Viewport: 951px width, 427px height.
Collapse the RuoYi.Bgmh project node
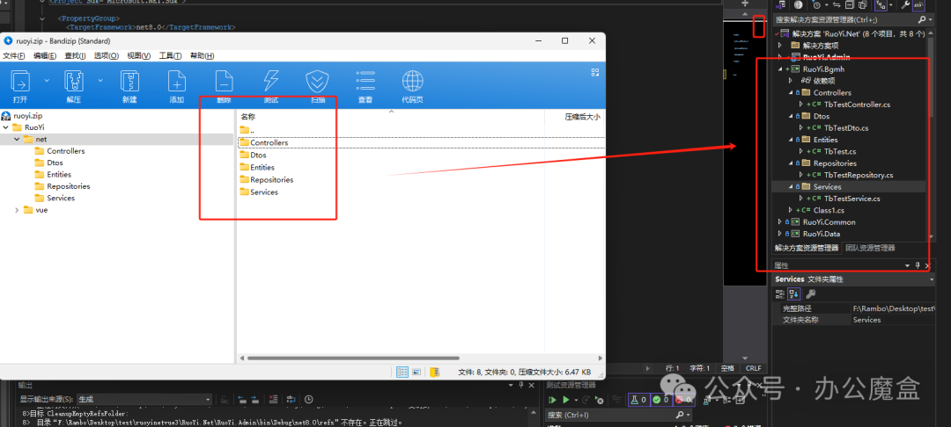pos(780,69)
